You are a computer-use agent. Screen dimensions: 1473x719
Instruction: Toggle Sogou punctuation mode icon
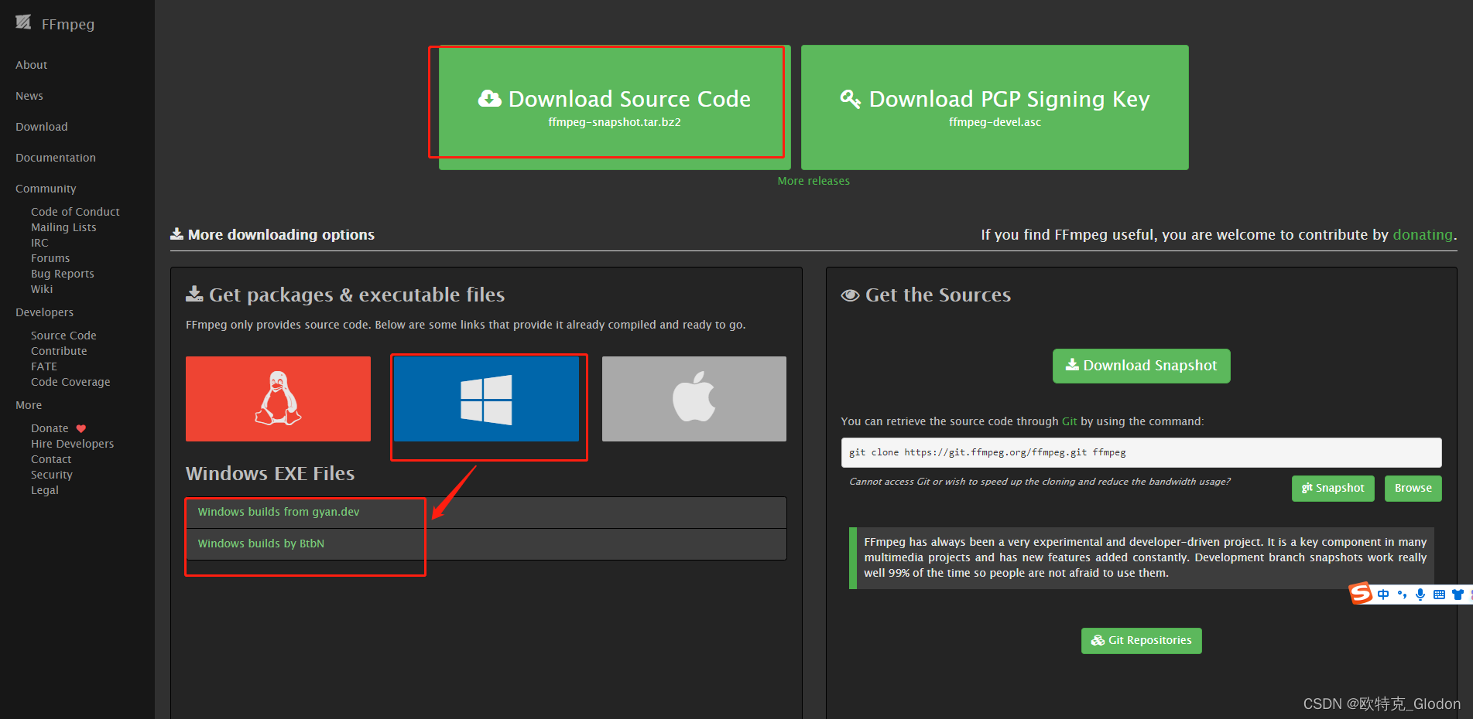point(1402,595)
